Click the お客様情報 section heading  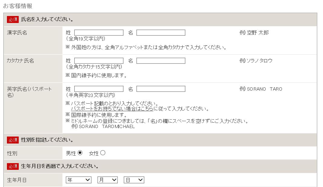point(18,6)
